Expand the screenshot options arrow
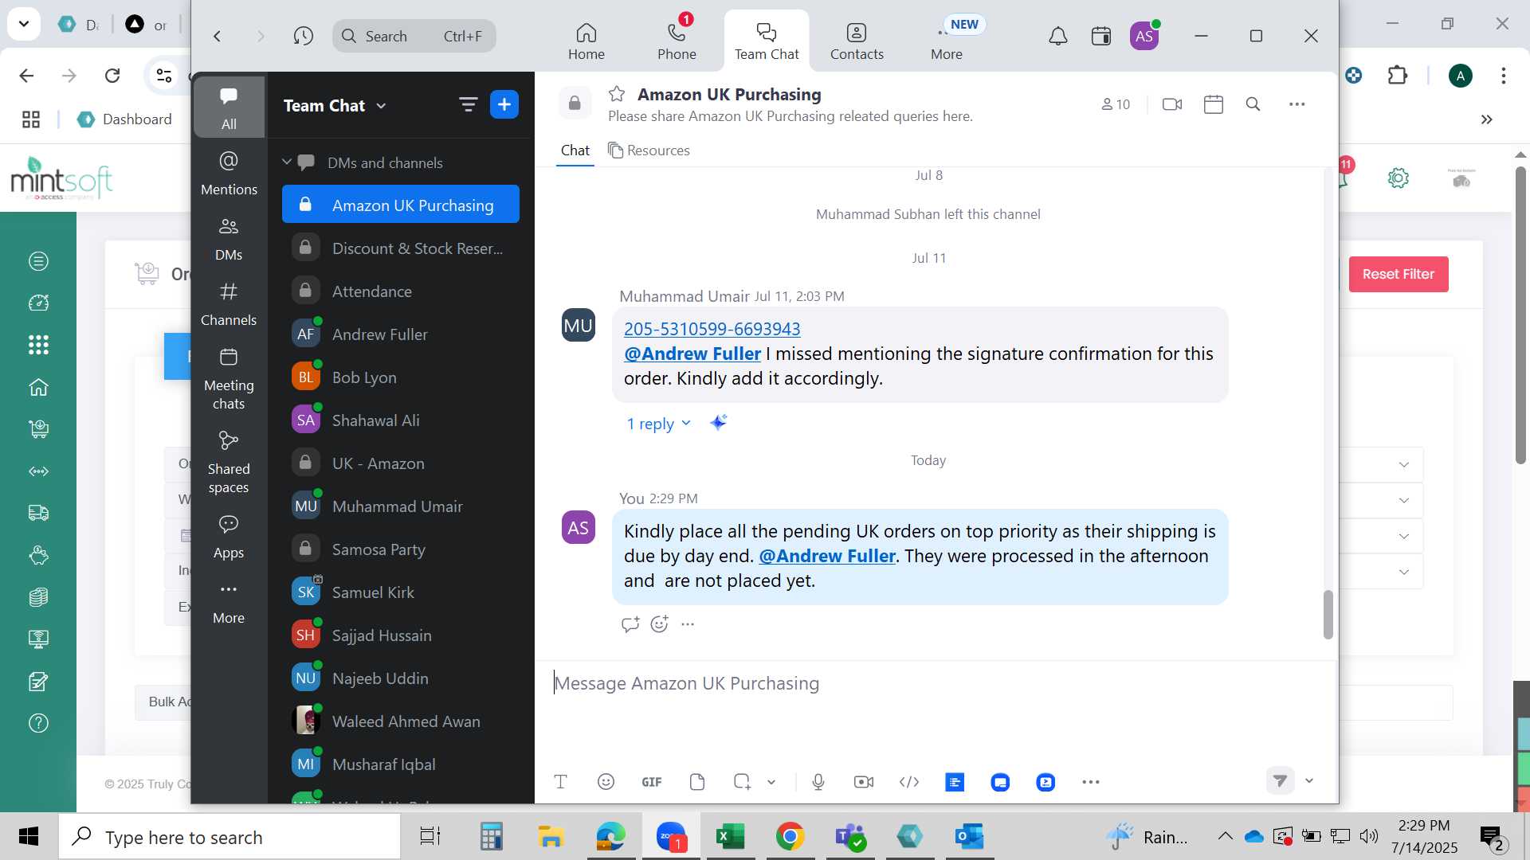The width and height of the screenshot is (1530, 860). [x=771, y=782]
